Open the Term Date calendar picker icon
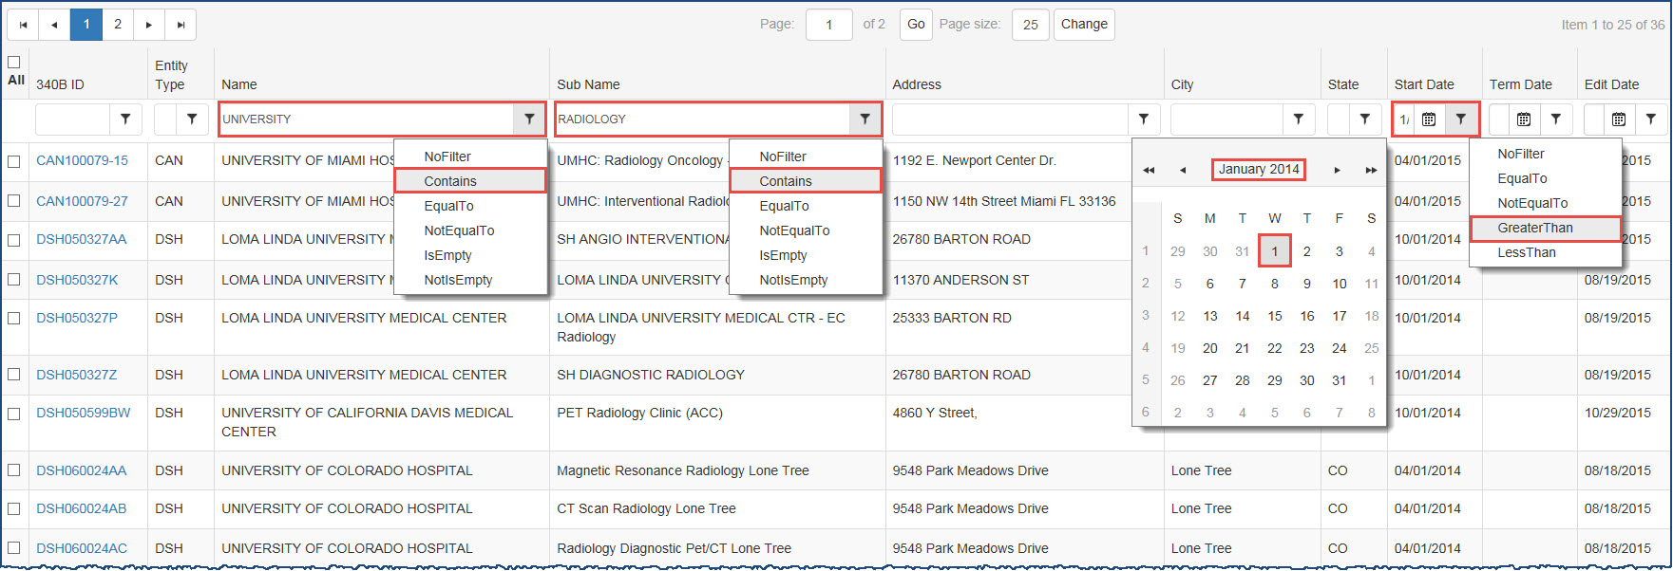 click(1524, 120)
